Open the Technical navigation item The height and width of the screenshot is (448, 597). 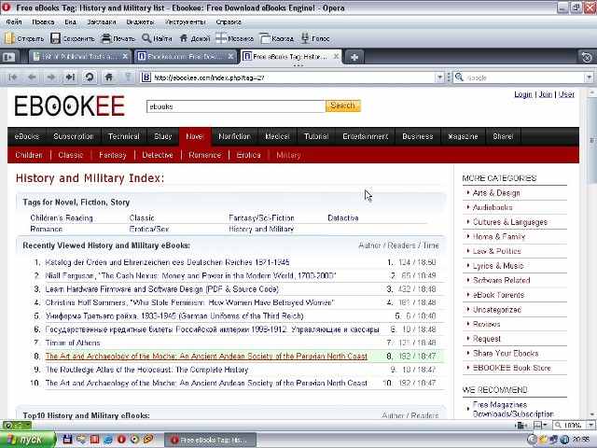124,136
